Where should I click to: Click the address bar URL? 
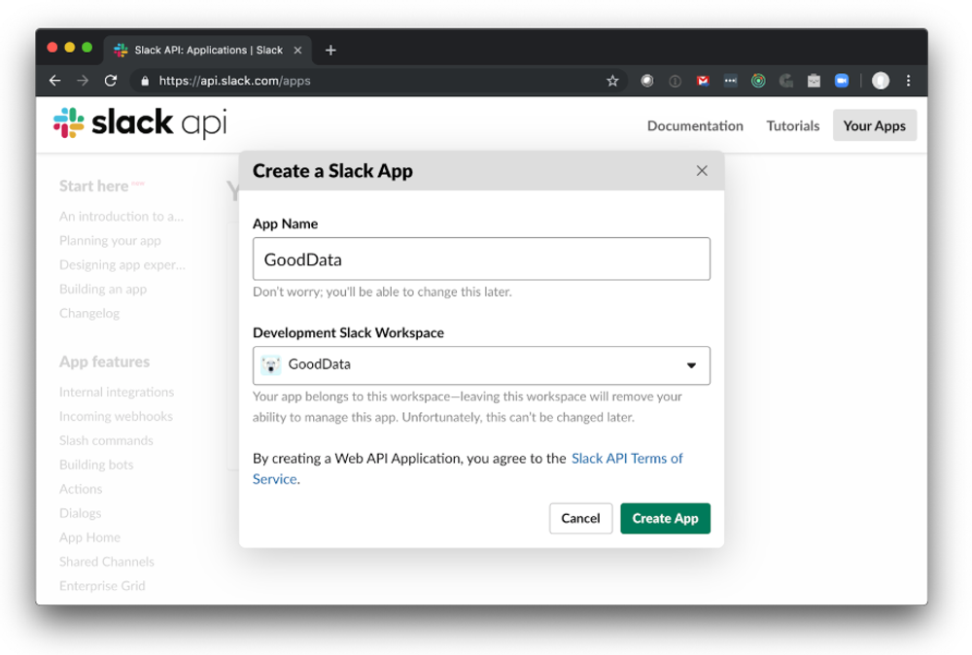[x=234, y=81]
